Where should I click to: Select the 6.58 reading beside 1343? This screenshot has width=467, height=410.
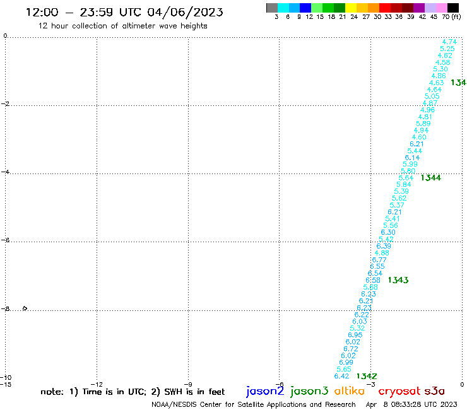click(373, 280)
